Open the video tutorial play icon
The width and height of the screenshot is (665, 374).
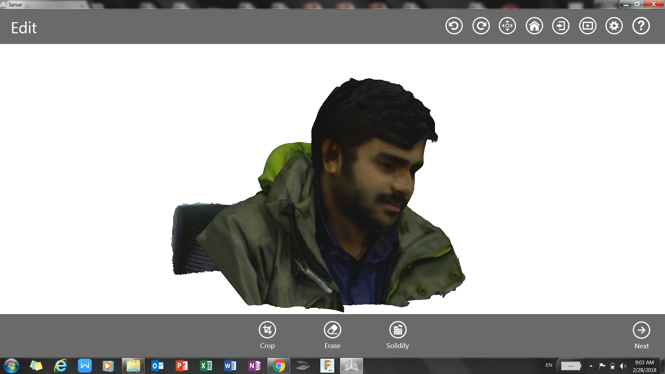[587, 26]
